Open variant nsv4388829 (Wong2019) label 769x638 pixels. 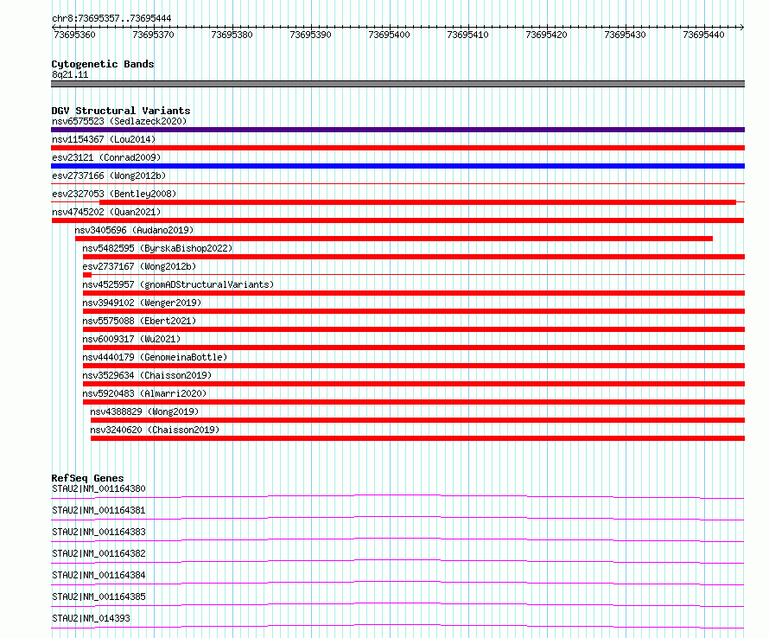pyautogui.click(x=144, y=412)
